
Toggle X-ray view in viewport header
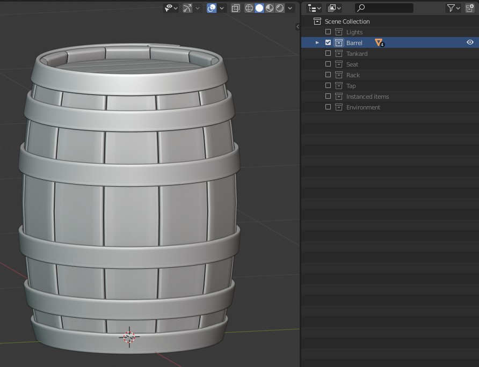(x=235, y=8)
